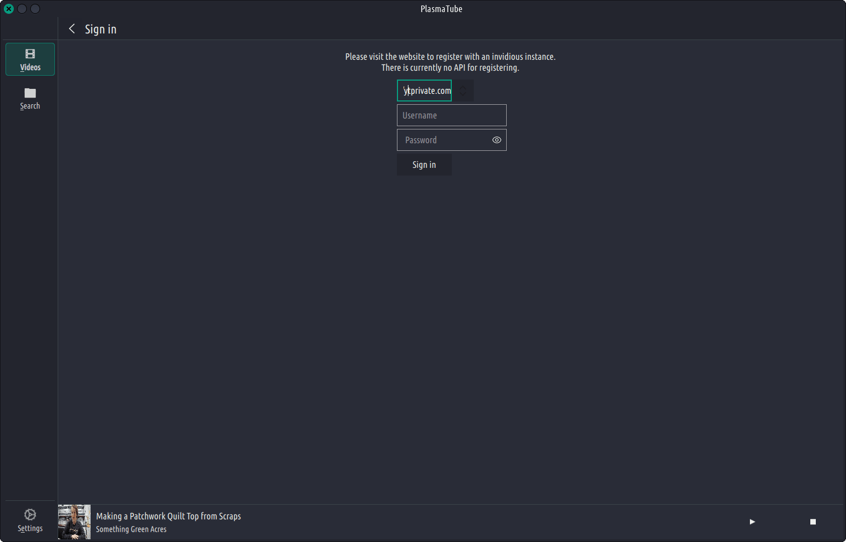The image size is (846, 542).
Task: Click the down arrow of instance selector
Action: pyautogui.click(x=463, y=95)
